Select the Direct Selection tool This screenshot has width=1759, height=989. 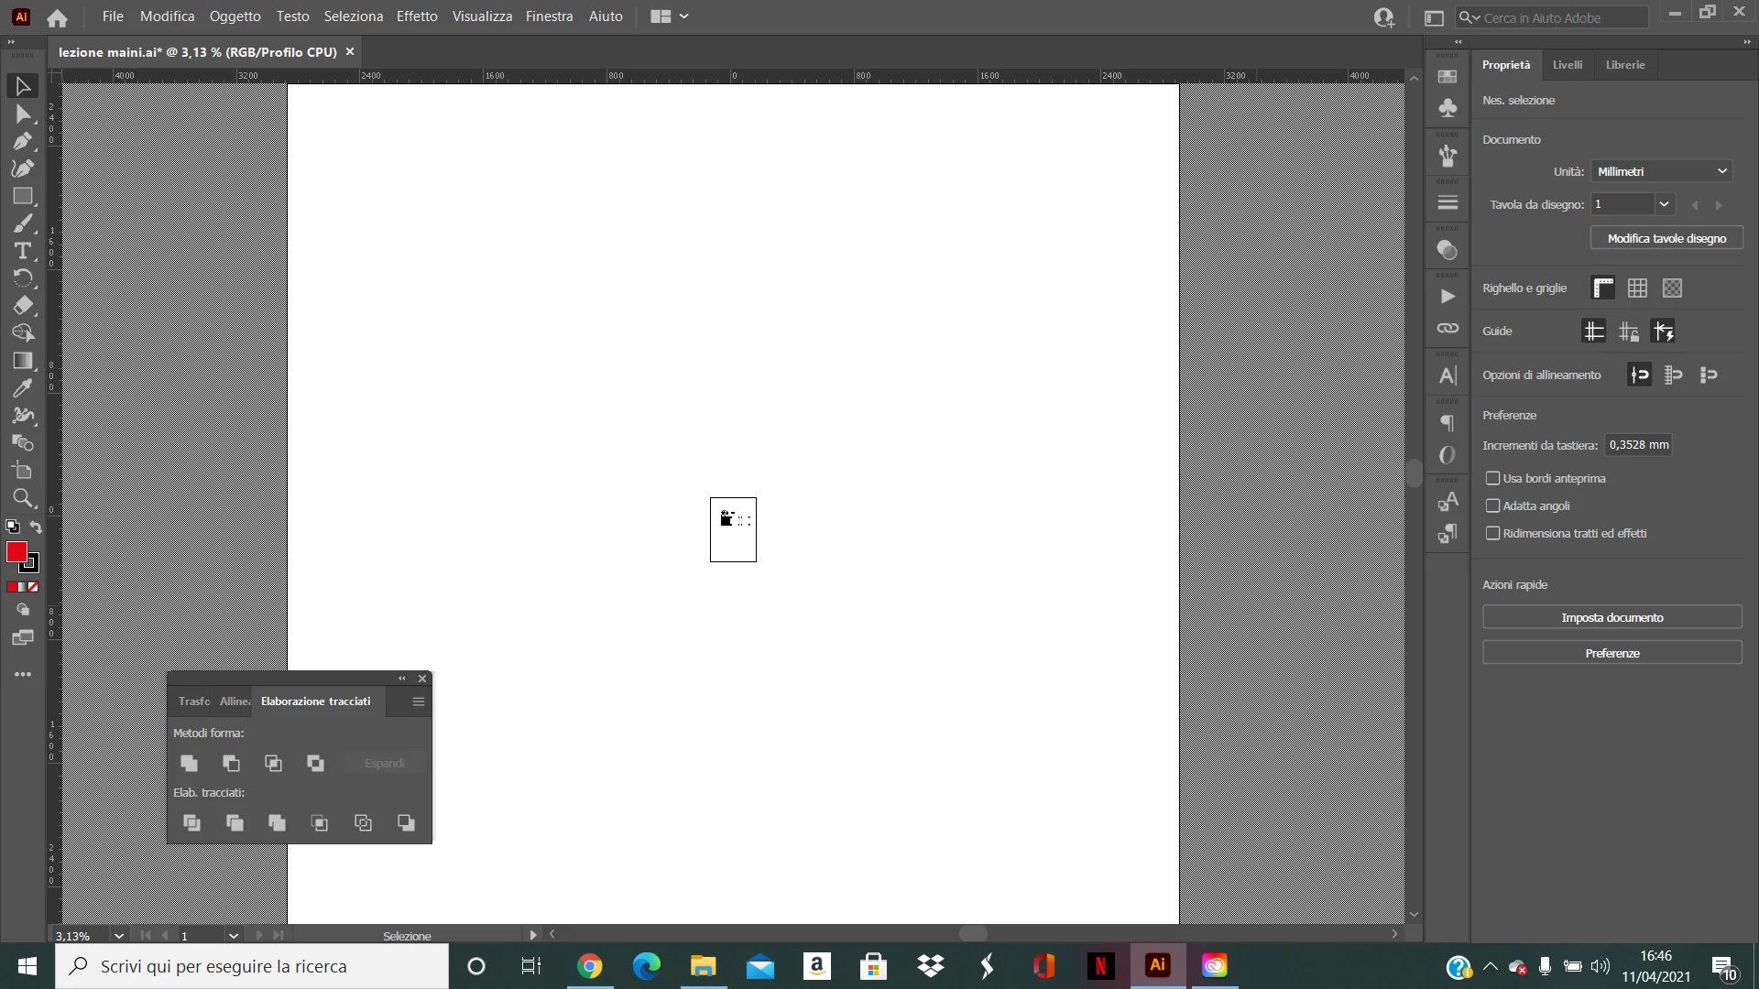click(22, 114)
